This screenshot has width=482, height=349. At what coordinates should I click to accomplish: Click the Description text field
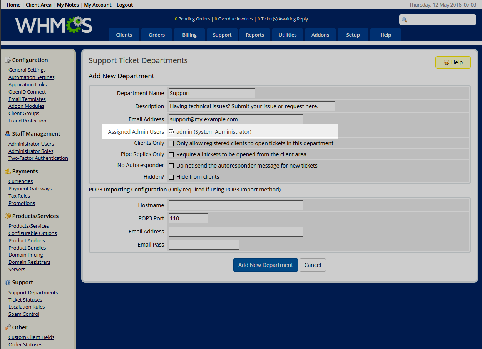252,106
